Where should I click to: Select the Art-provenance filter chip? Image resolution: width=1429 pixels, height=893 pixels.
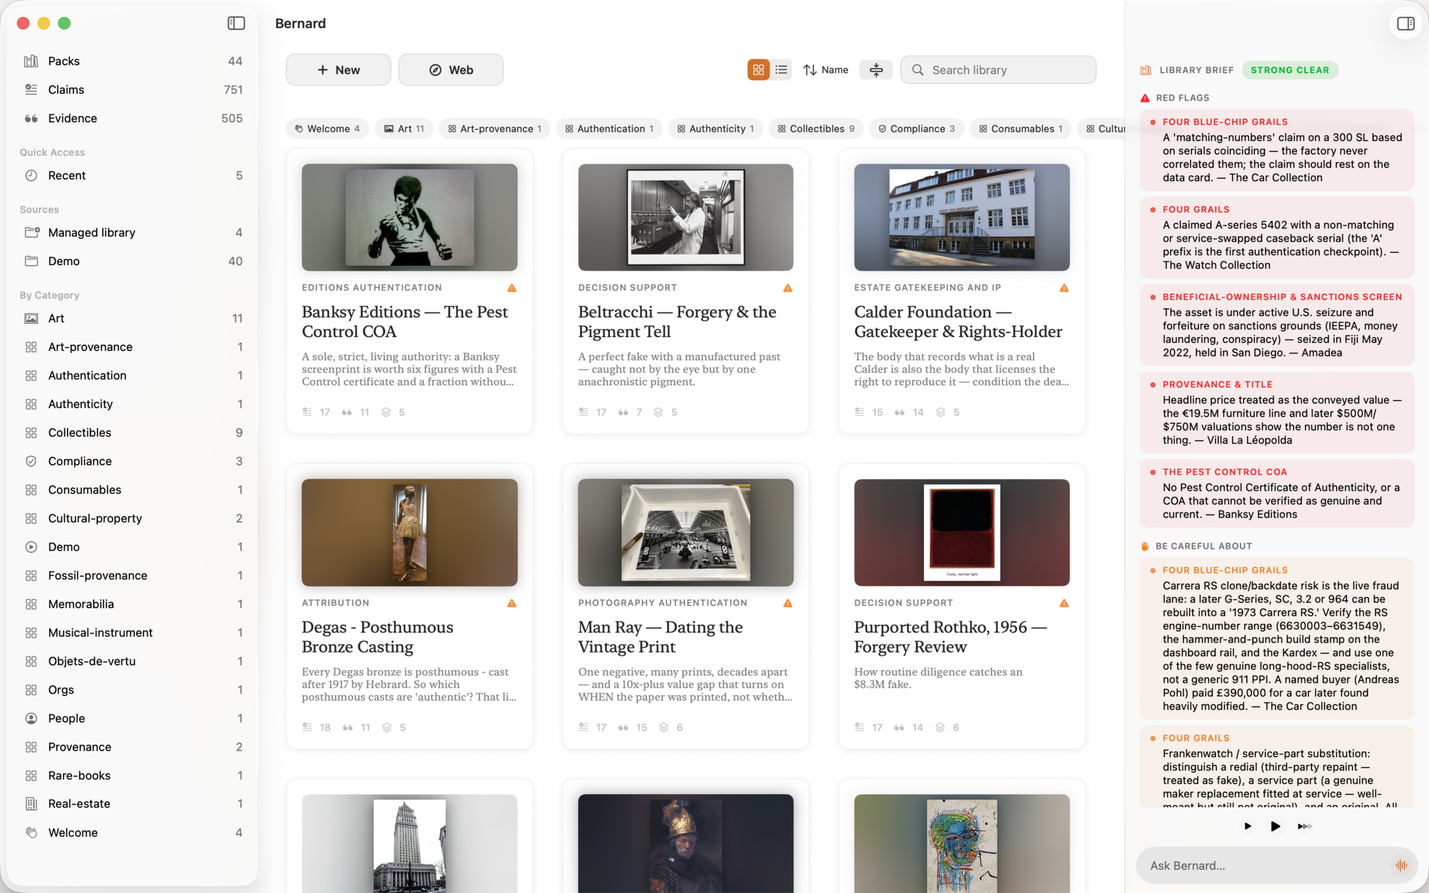tap(495, 129)
